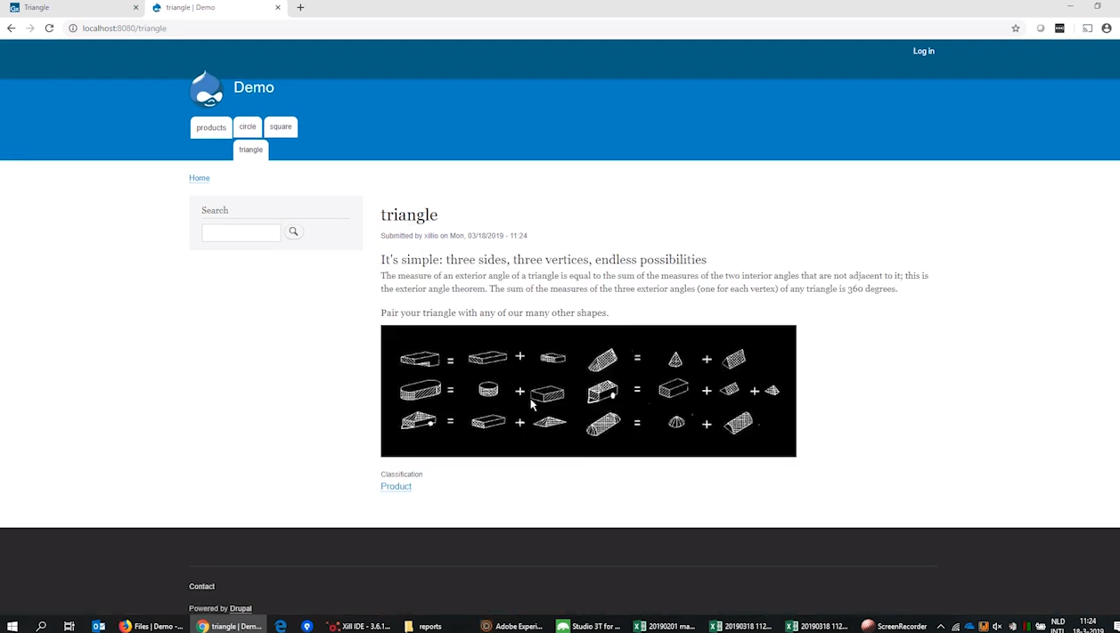Click the search magnifier button
The height and width of the screenshot is (633, 1120).
click(293, 231)
